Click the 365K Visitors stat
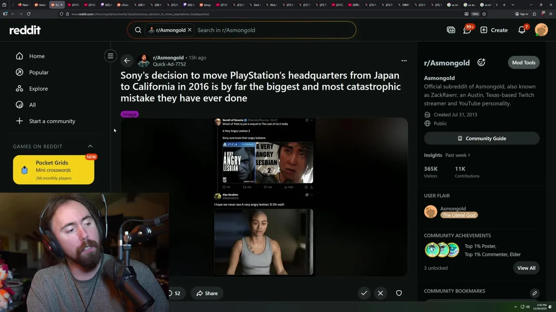The width and height of the screenshot is (556, 312). pos(431,172)
